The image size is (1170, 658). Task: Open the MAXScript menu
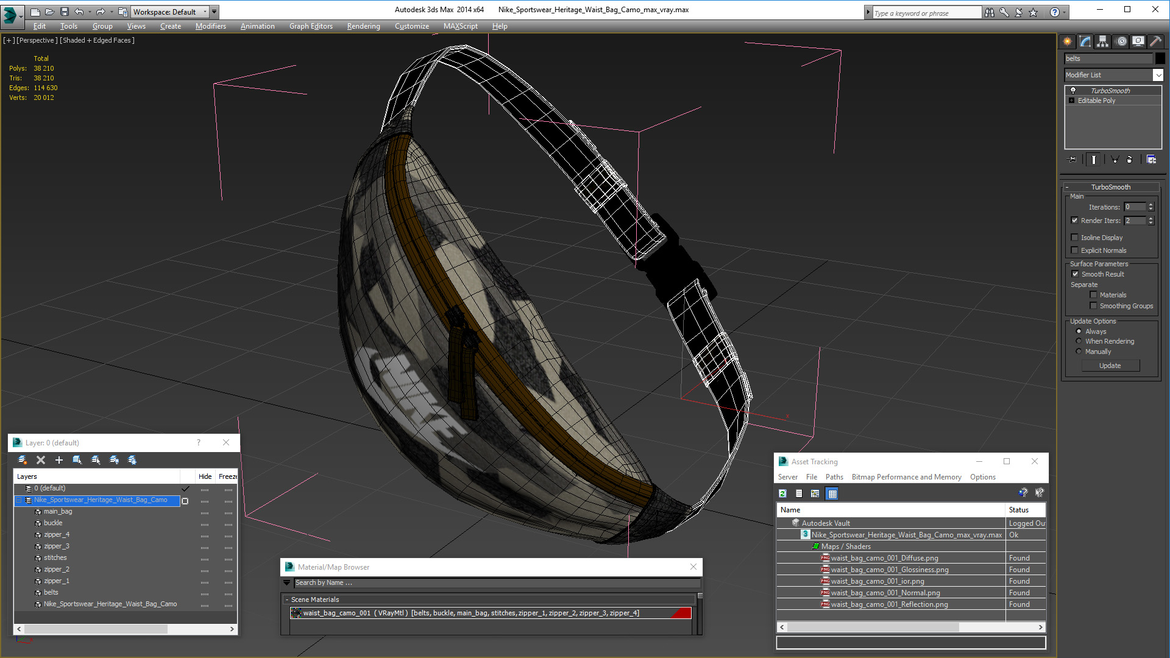[461, 26]
